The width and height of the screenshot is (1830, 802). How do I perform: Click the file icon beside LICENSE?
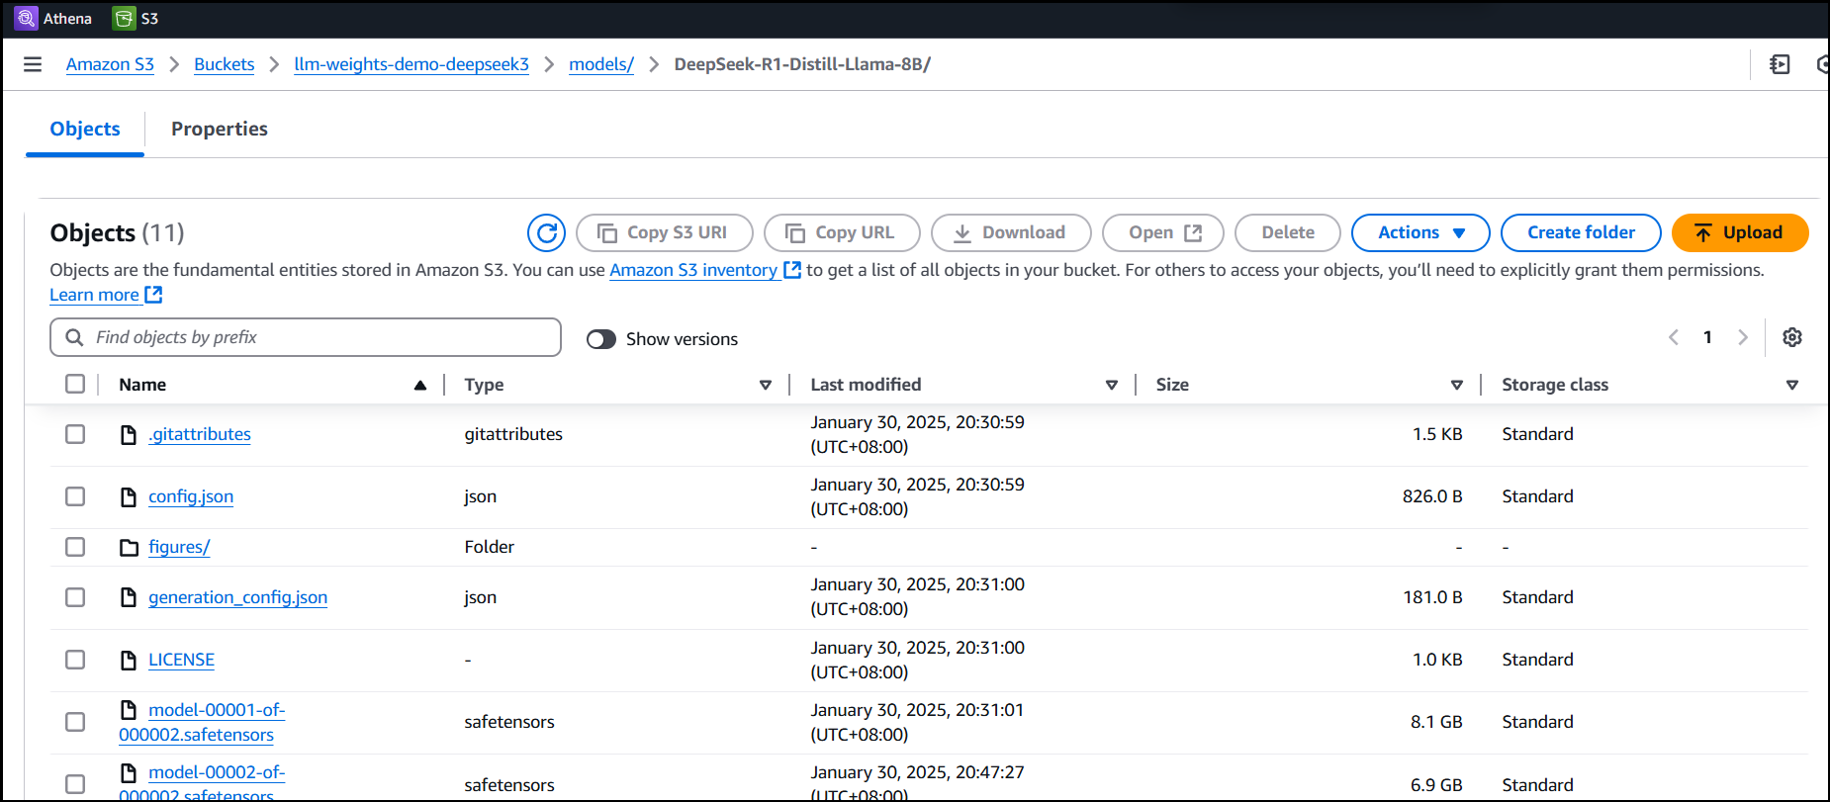[129, 660]
